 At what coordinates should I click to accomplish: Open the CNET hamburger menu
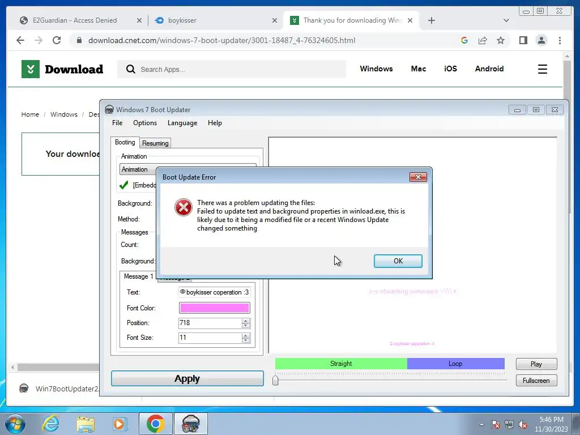point(542,69)
